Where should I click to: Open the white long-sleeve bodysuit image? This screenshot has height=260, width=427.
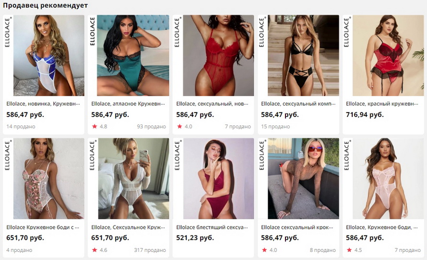tap(128, 179)
